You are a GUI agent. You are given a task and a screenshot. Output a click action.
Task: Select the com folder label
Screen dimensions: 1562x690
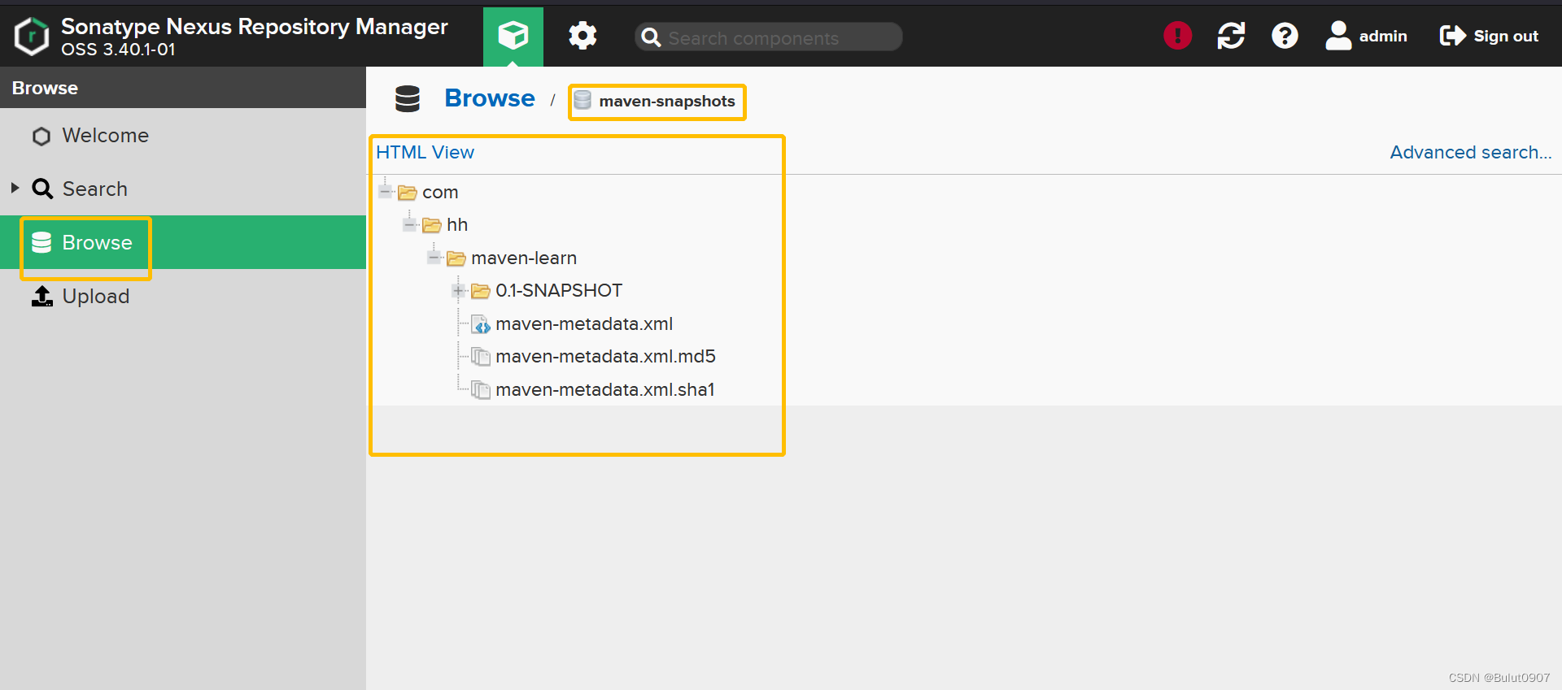(x=440, y=193)
